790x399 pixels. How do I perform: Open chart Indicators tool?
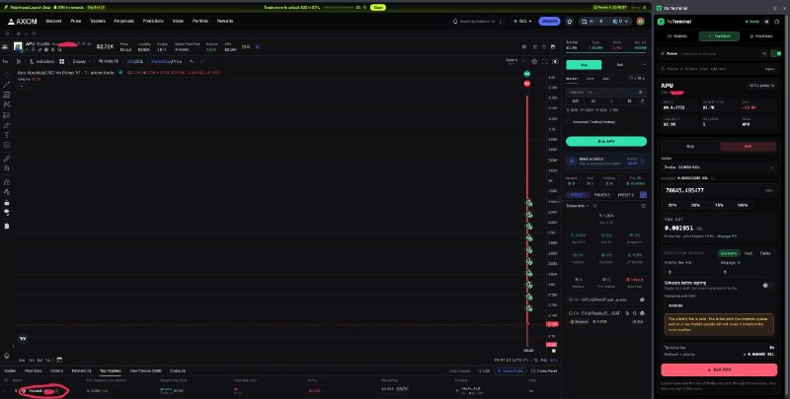[x=41, y=61]
